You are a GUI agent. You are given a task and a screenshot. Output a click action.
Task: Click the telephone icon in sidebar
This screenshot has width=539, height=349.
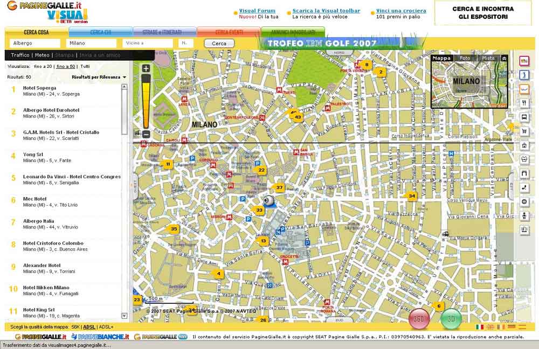[524, 187]
